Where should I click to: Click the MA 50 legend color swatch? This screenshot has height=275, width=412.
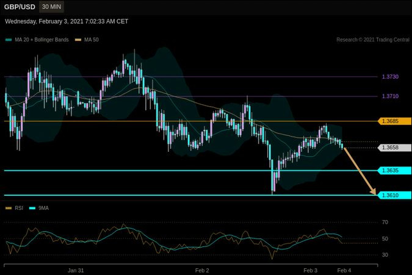click(x=78, y=40)
